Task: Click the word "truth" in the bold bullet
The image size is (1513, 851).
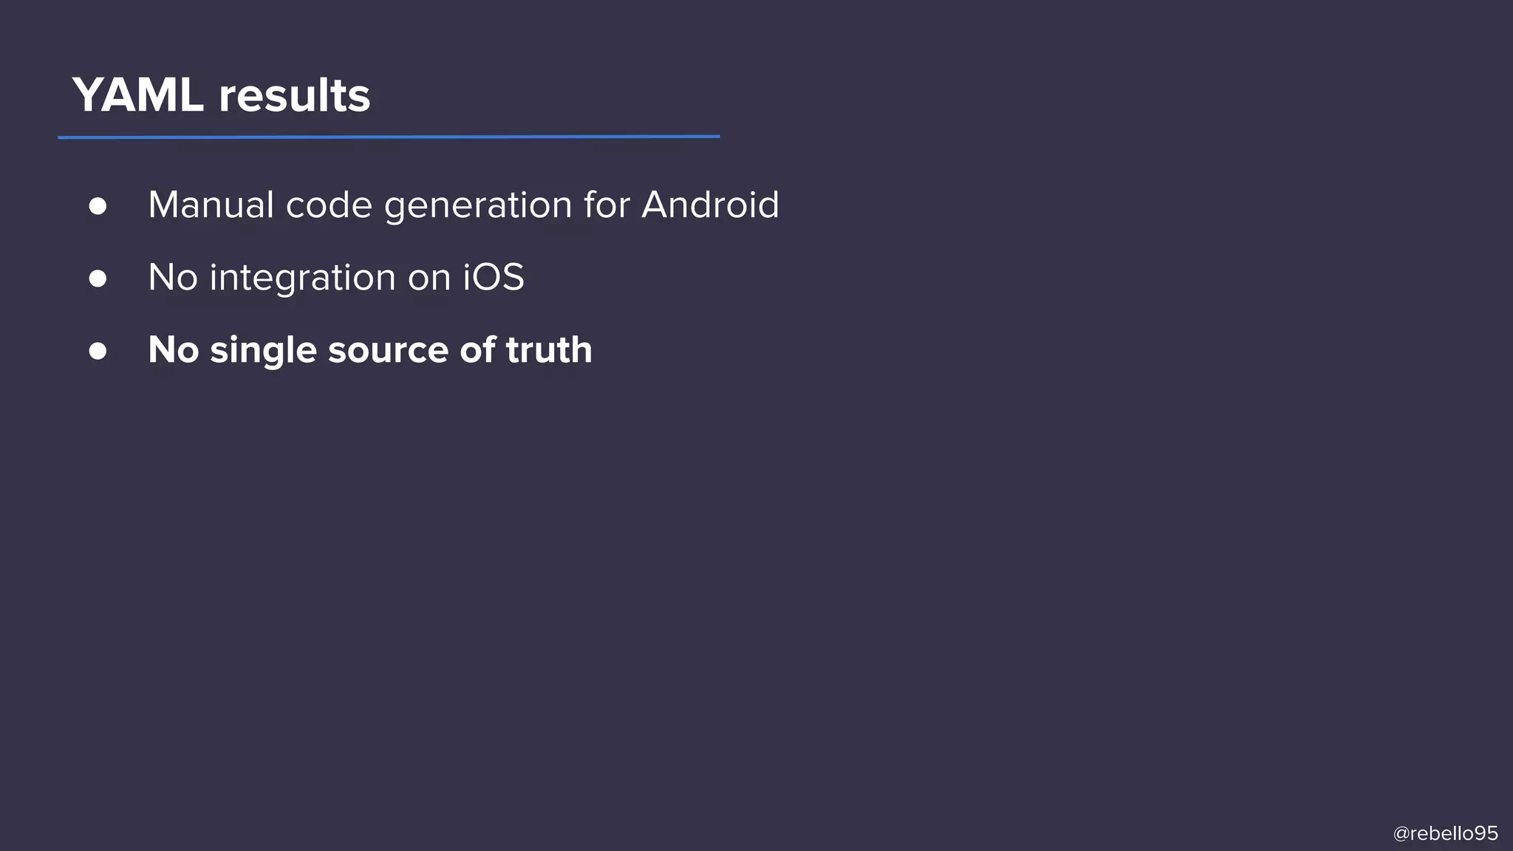Action: pos(549,349)
